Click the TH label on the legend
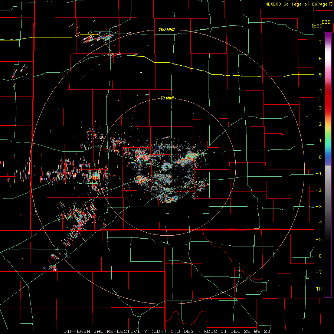 pos(319,289)
